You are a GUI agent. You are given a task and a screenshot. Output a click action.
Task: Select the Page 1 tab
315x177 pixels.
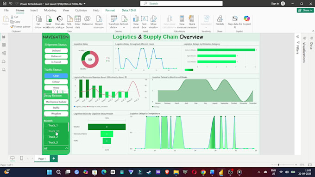tap(42, 159)
